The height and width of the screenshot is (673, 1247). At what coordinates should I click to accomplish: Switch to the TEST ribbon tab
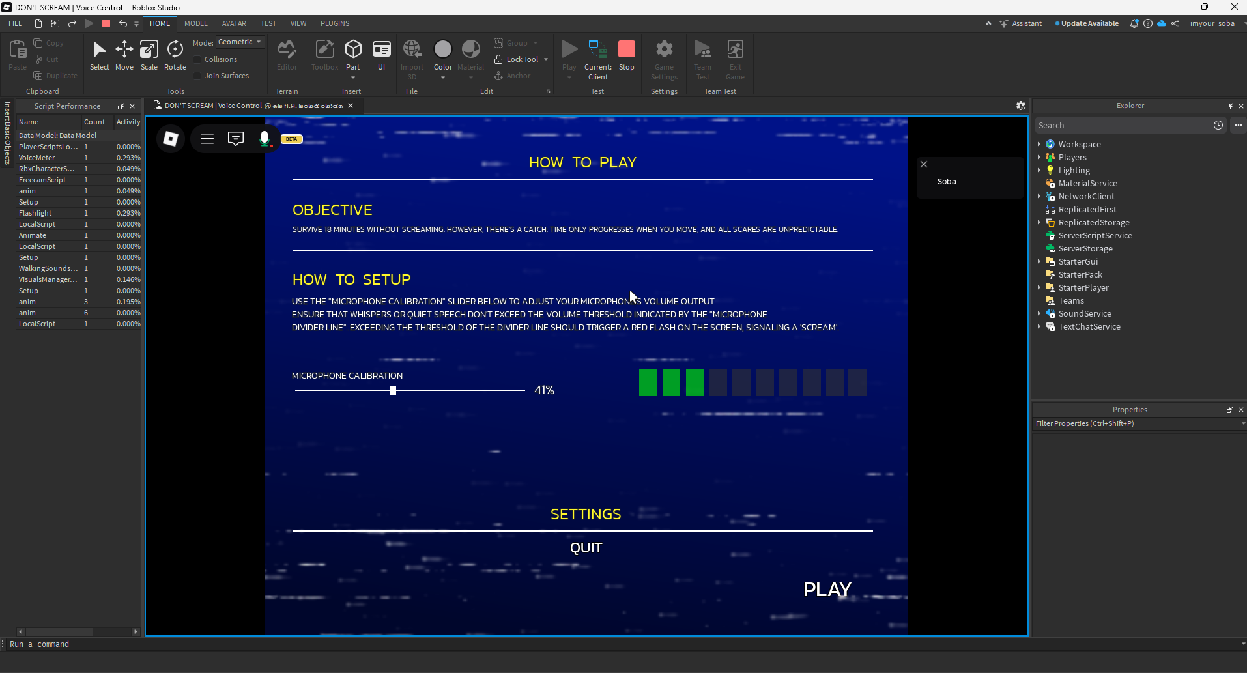(x=268, y=23)
